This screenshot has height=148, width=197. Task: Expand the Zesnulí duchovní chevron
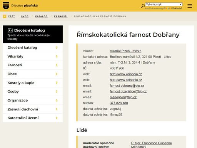[x=57, y=109]
